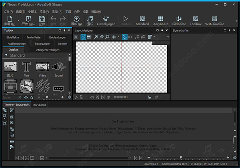Click the Open project book icon

click(28, 19)
